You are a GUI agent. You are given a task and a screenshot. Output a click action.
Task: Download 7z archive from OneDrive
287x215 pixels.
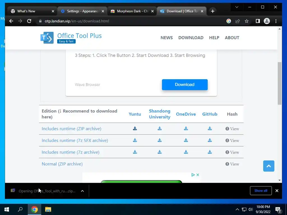[186, 152]
